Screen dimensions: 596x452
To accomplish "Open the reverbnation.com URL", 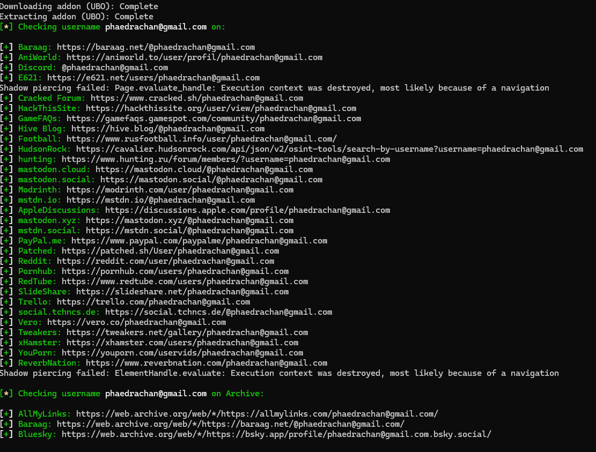I will [207, 363].
